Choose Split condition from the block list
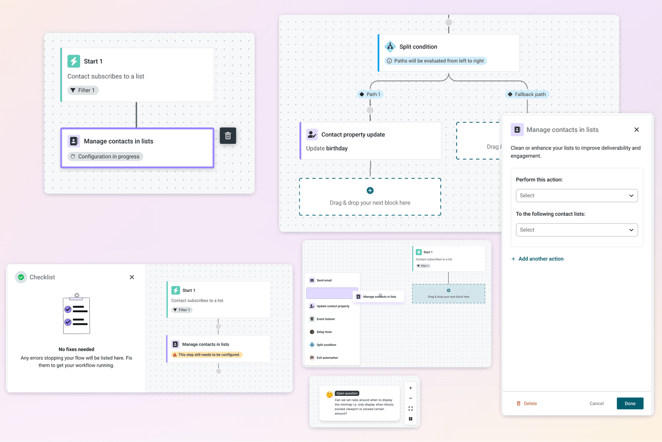This screenshot has height=442, width=662. tap(326, 345)
